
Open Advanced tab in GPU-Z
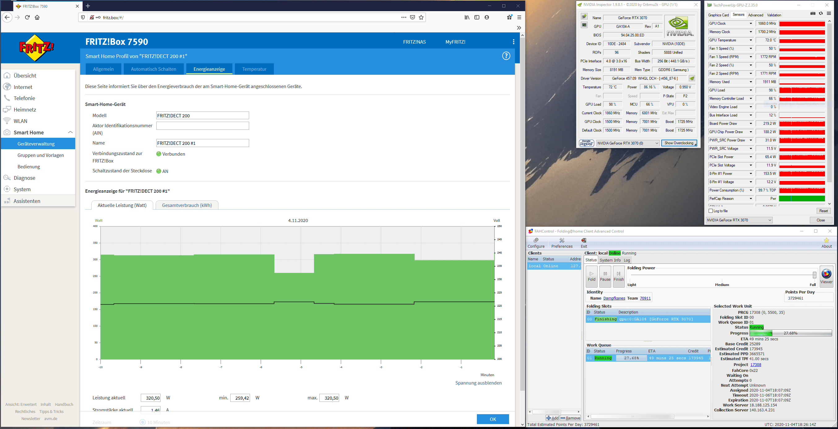point(755,15)
